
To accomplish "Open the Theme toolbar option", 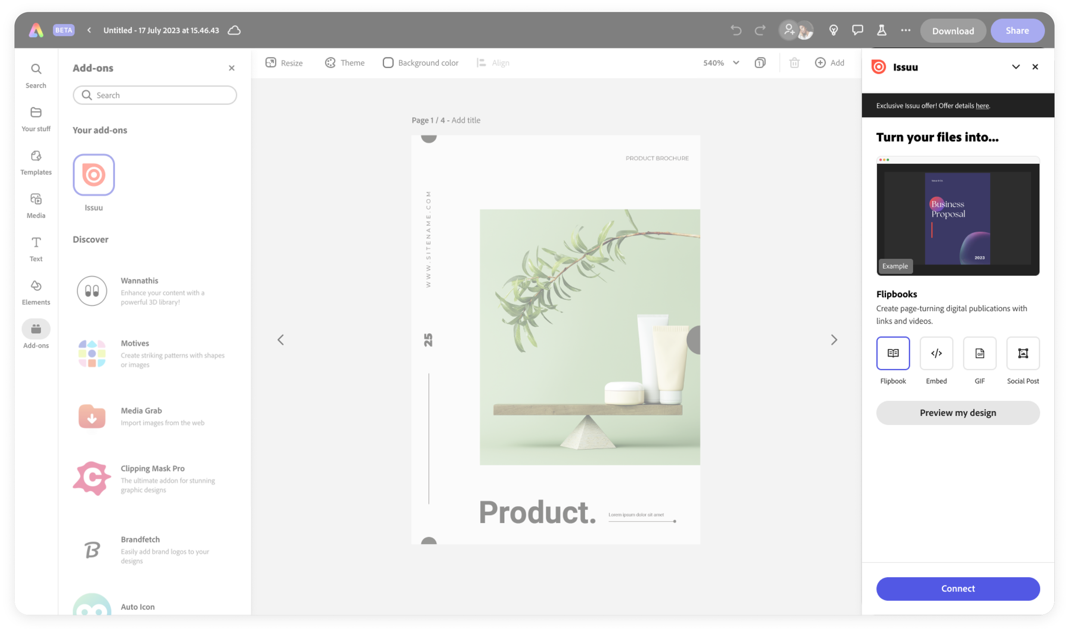I will [x=344, y=63].
